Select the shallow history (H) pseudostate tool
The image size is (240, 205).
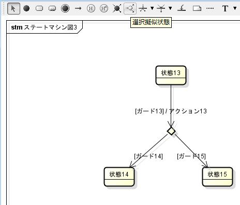tap(91, 8)
